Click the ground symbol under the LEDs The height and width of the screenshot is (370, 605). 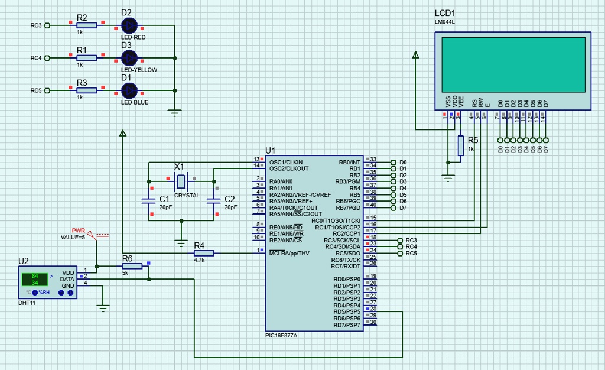[175, 113]
